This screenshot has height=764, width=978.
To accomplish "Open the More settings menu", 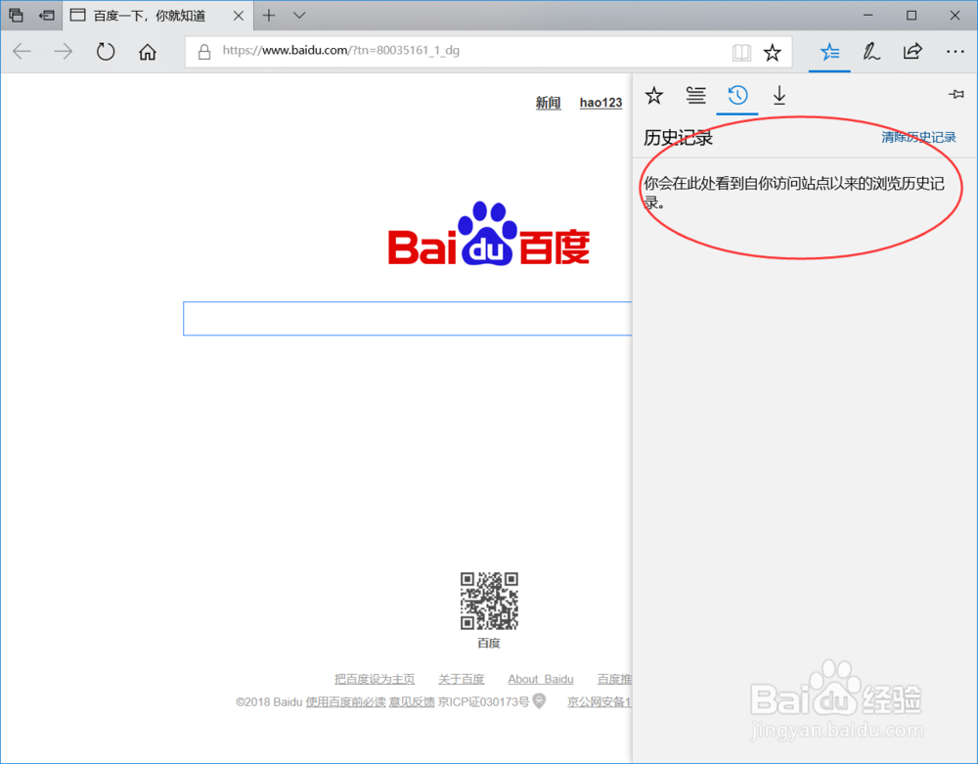I will pyautogui.click(x=955, y=52).
